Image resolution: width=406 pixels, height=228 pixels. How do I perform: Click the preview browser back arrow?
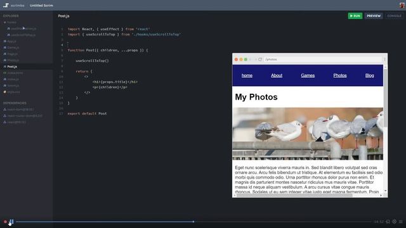click(251, 60)
